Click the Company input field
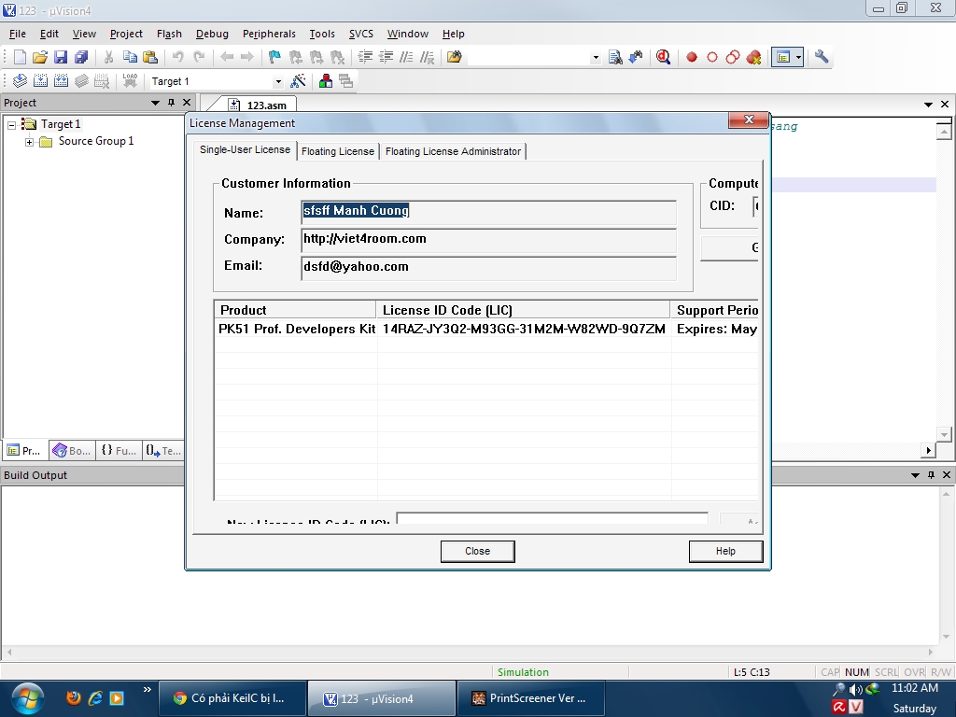The width and height of the screenshot is (956, 717). pyautogui.click(x=489, y=240)
